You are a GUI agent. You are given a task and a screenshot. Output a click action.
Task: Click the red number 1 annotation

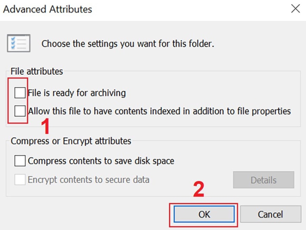coord(45,127)
